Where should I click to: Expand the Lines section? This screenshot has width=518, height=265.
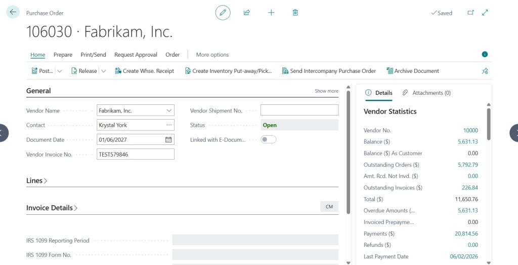(x=36, y=181)
